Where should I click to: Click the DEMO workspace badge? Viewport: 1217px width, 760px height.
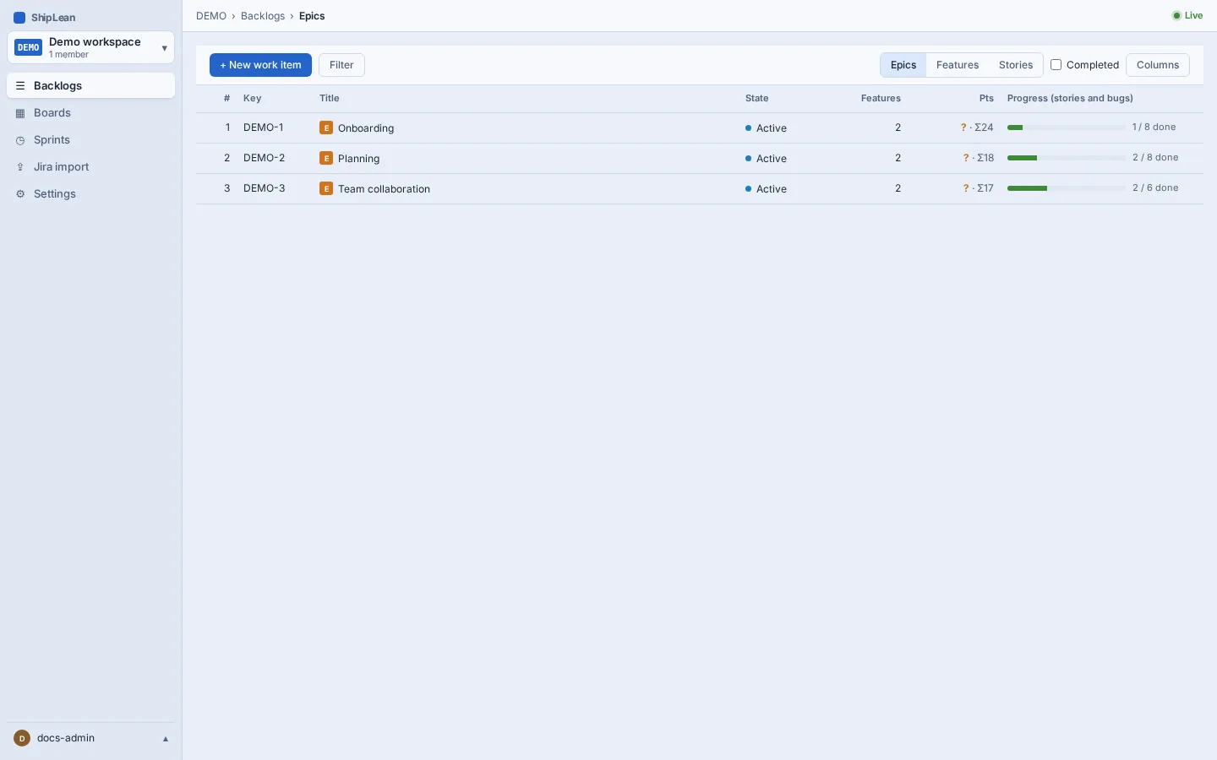(x=29, y=48)
